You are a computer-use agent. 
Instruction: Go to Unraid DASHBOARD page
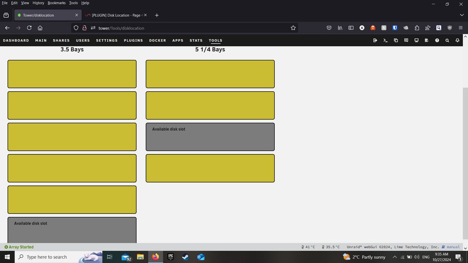click(16, 40)
